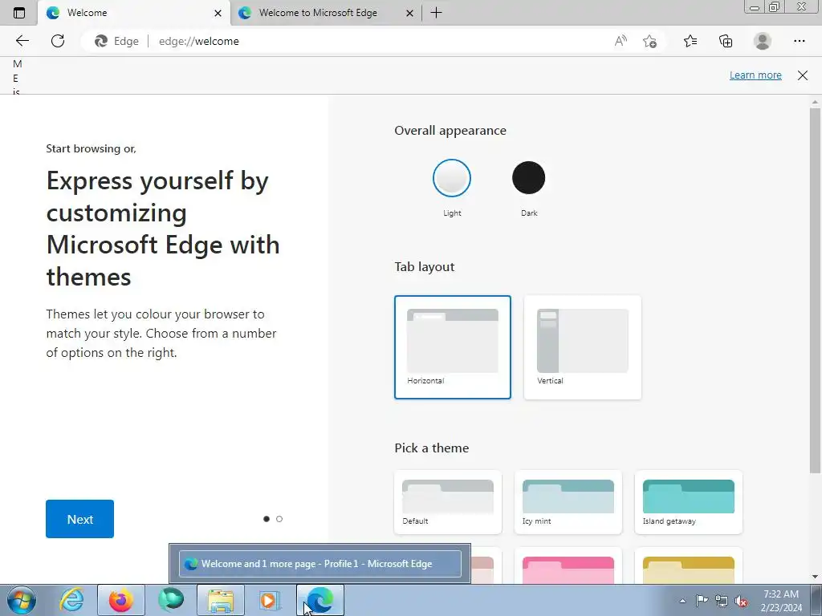Choose the Vertical tab layout
The image size is (822, 616).
tap(583, 346)
